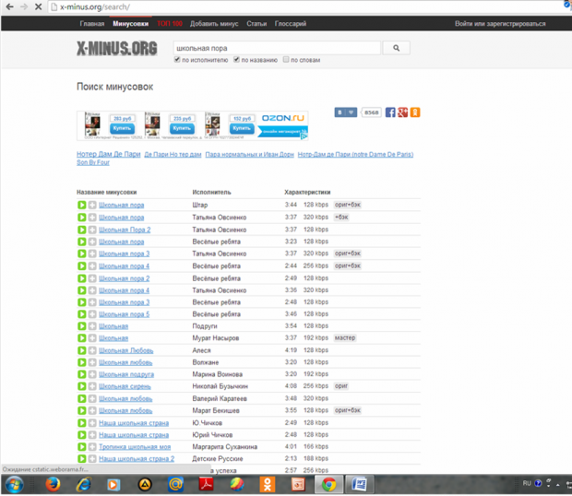Go back in browser history

[x=9, y=6]
